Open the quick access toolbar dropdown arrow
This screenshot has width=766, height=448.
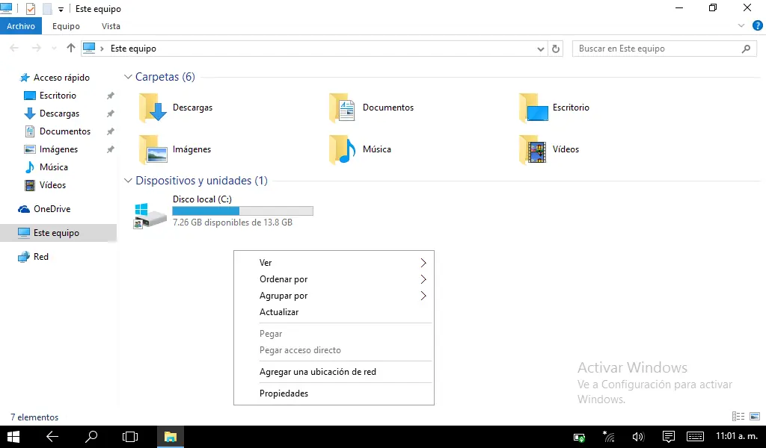(61, 9)
